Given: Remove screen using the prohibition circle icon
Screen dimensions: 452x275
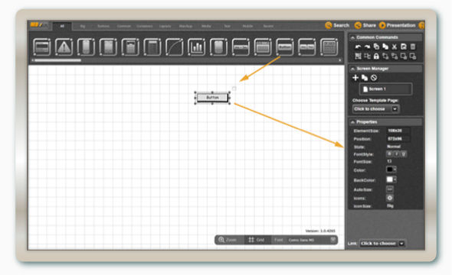Looking at the screenshot, I should 374,78.
